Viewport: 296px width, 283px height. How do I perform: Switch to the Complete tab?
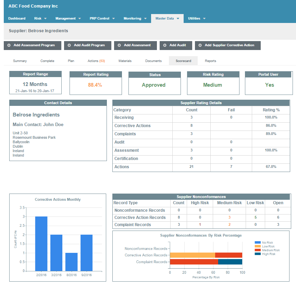pyautogui.click(x=47, y=61)
